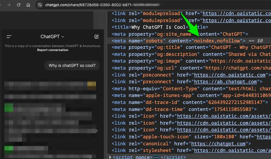Select the og:url meta line

[191, 68]
